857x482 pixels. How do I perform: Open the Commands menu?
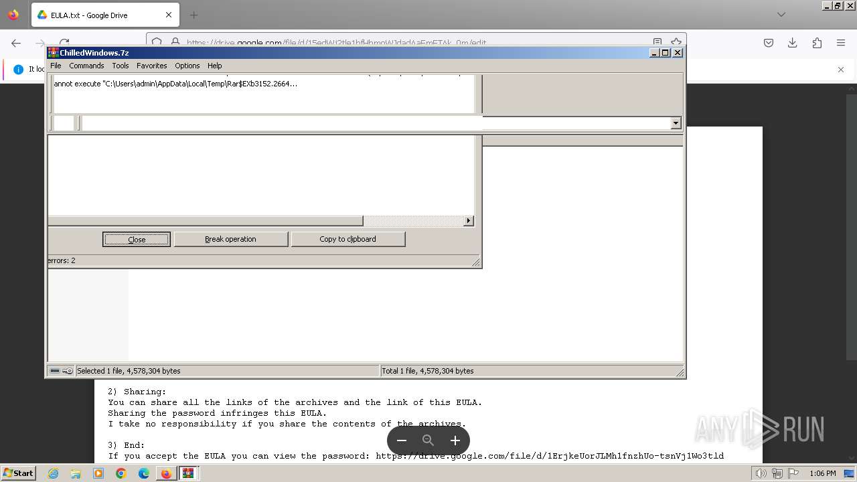(x=86, y=66)
